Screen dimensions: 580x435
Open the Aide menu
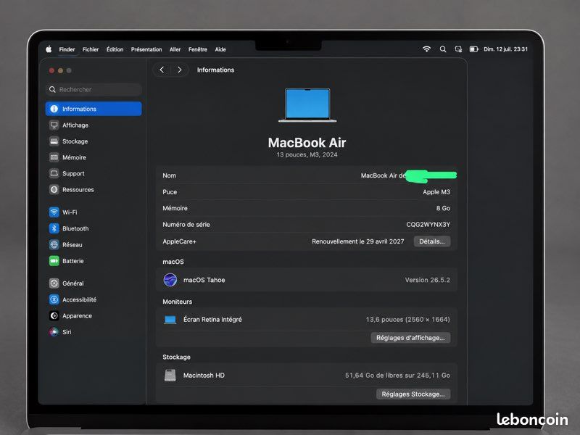point(220,49)
